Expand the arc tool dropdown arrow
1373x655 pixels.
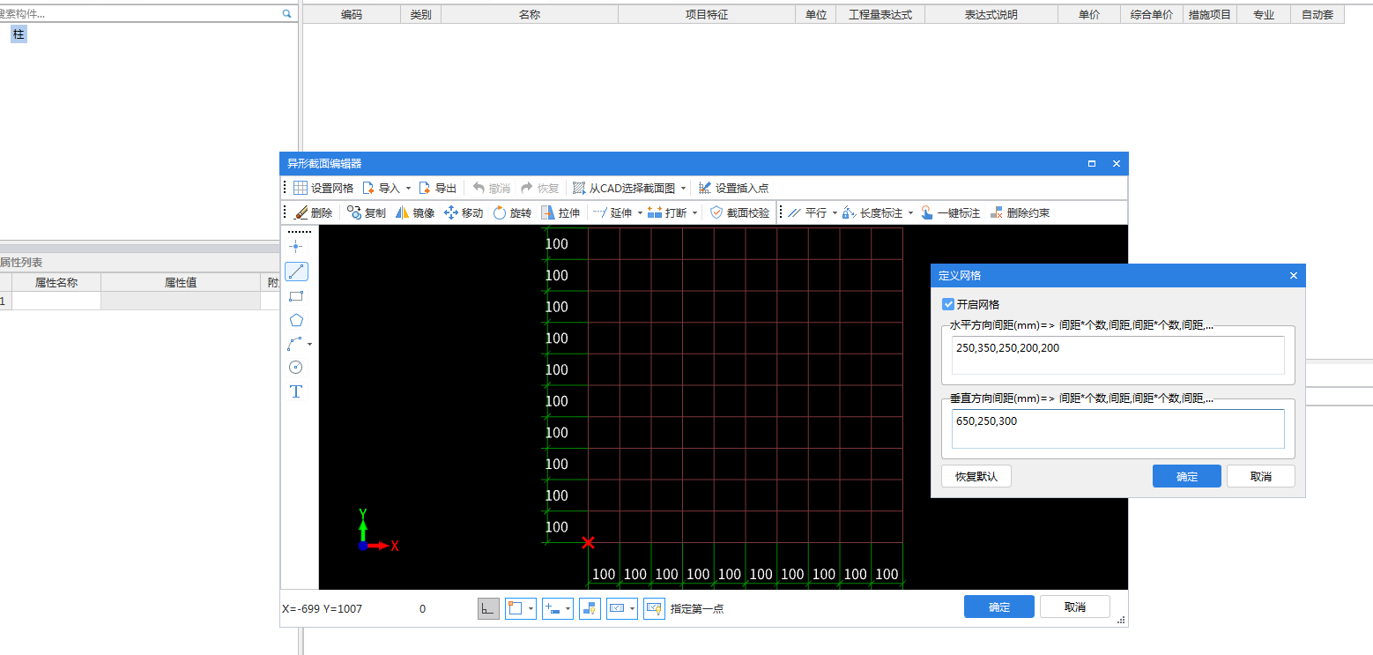(x=309, y=344)
